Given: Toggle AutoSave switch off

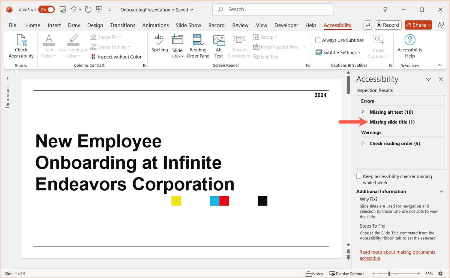Looking at the screenshot, I should pyautogui.click(x=46, y=9).
